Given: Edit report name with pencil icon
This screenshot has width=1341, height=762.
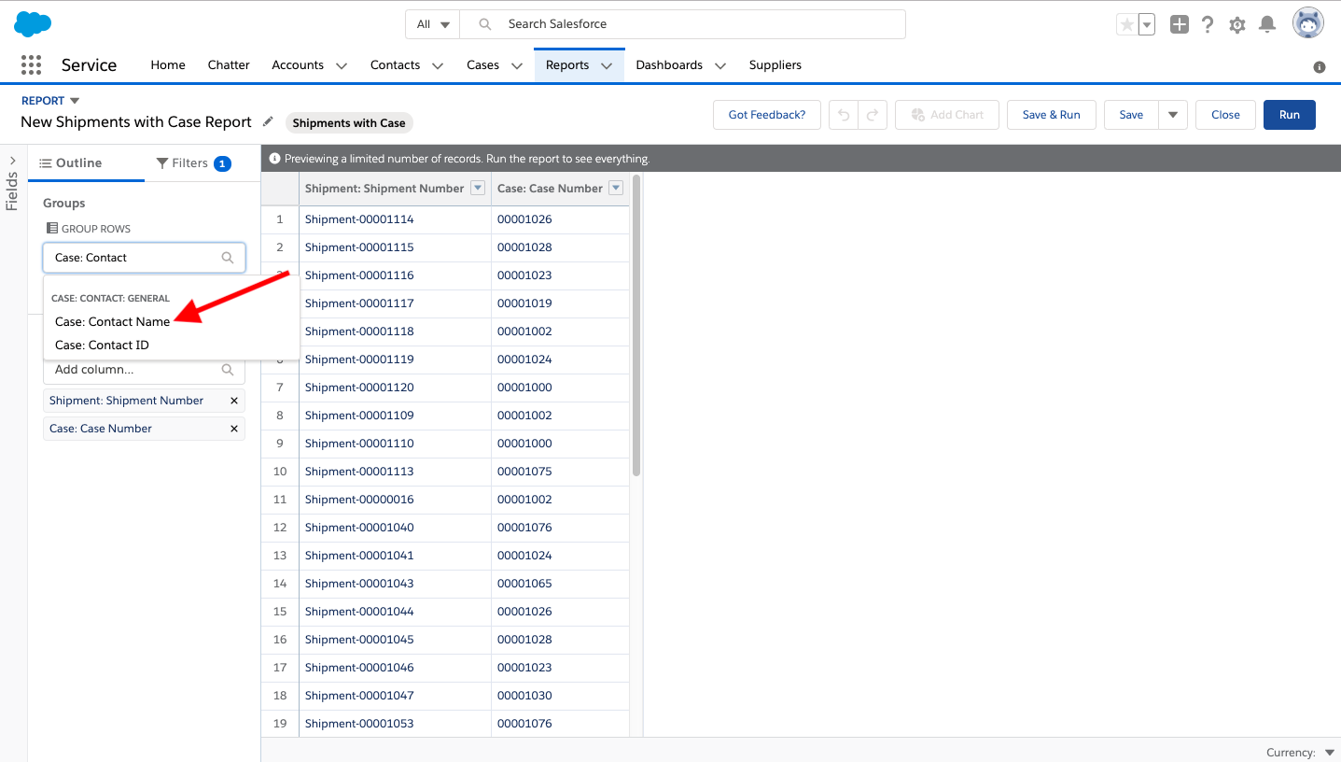Looking at the screenshot, I should (x=268, y=121).
